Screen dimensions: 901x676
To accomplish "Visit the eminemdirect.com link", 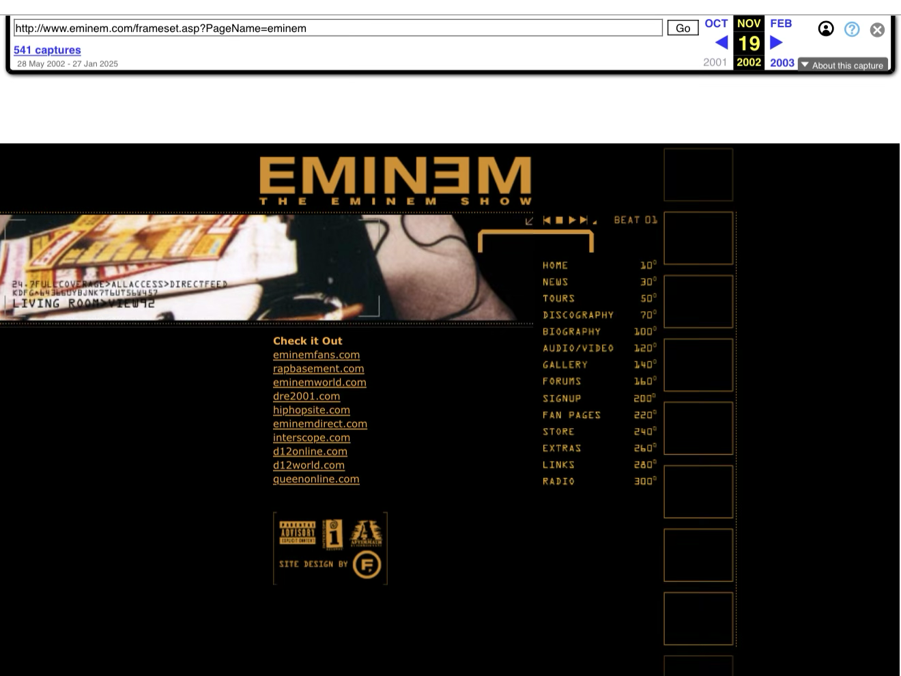I will point(320,423).
